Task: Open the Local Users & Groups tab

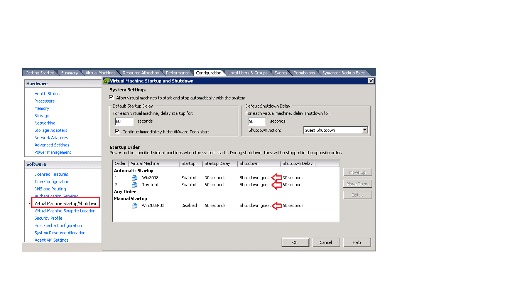Action: [248, 73]
